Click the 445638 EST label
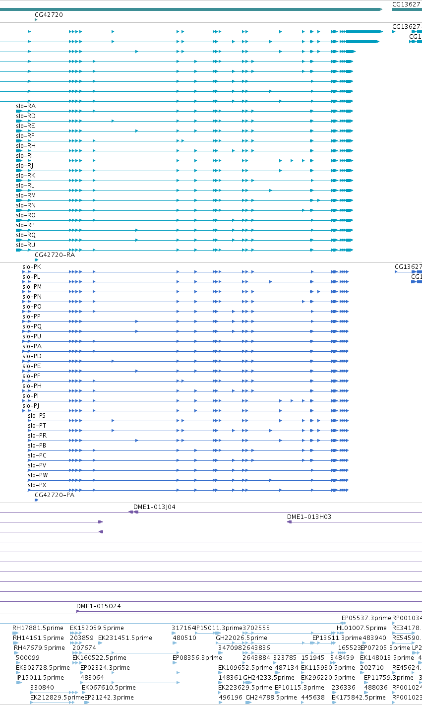The image size is (422, 705). tap(313, 698)
